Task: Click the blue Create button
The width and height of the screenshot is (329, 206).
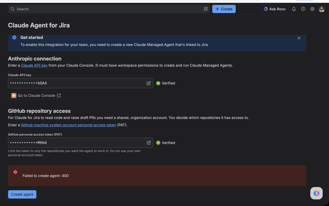Action: tap(224, 9)
